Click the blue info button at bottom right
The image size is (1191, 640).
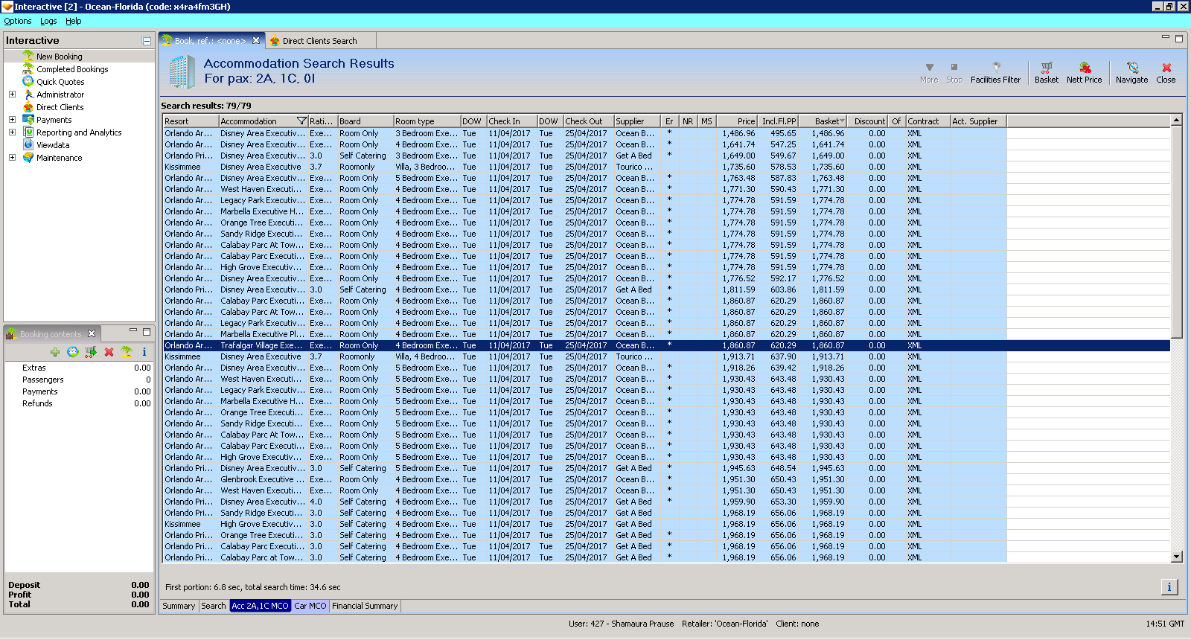[1169, 587]
